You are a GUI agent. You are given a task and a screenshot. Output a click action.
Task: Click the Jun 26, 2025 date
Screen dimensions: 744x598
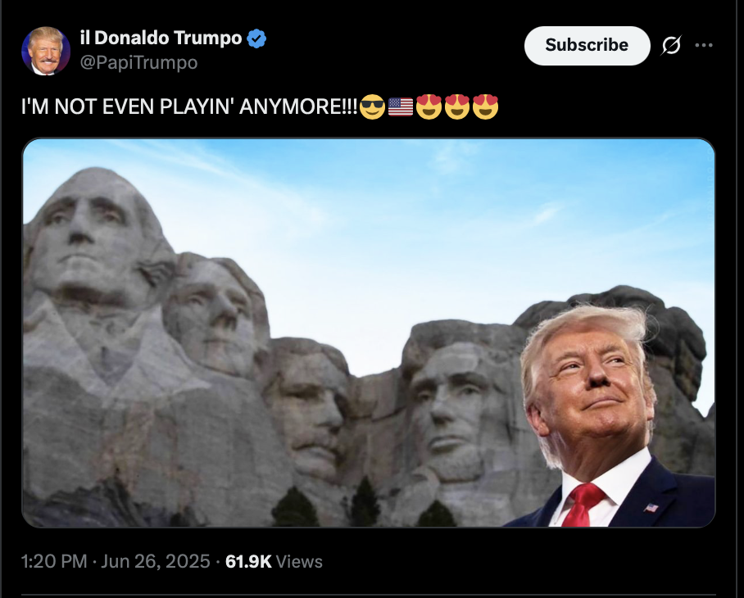point(156,561)
